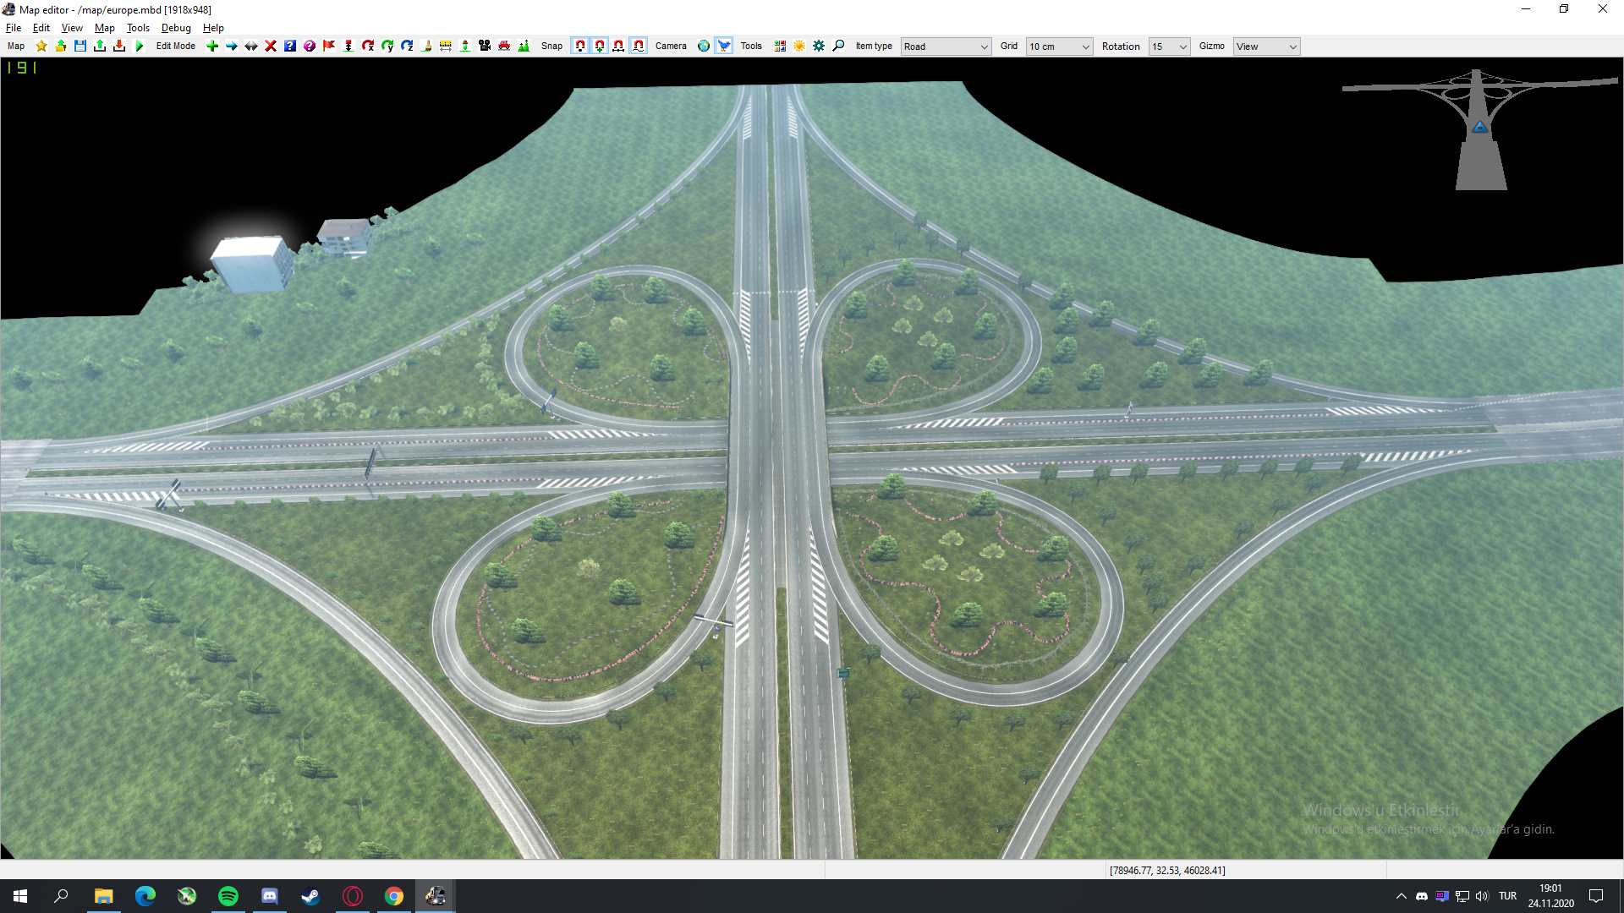Toggle the bird free camera mode
The height and width of the screenshot is (913, 1624).
(x=724, y=46)
